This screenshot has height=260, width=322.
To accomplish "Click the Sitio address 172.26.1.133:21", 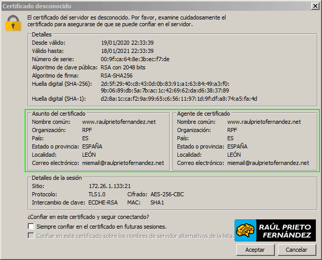I will point(109,186).
